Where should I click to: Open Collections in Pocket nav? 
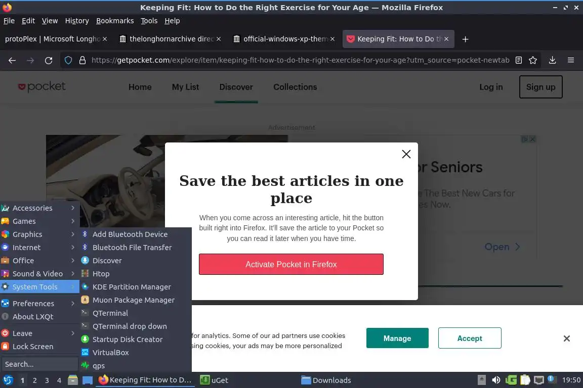[x=295, y=87]
